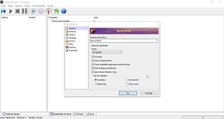The height and width of the screenshot is (119, 224).
Task: Open the Ayuda menu
Action: [50, 6]
